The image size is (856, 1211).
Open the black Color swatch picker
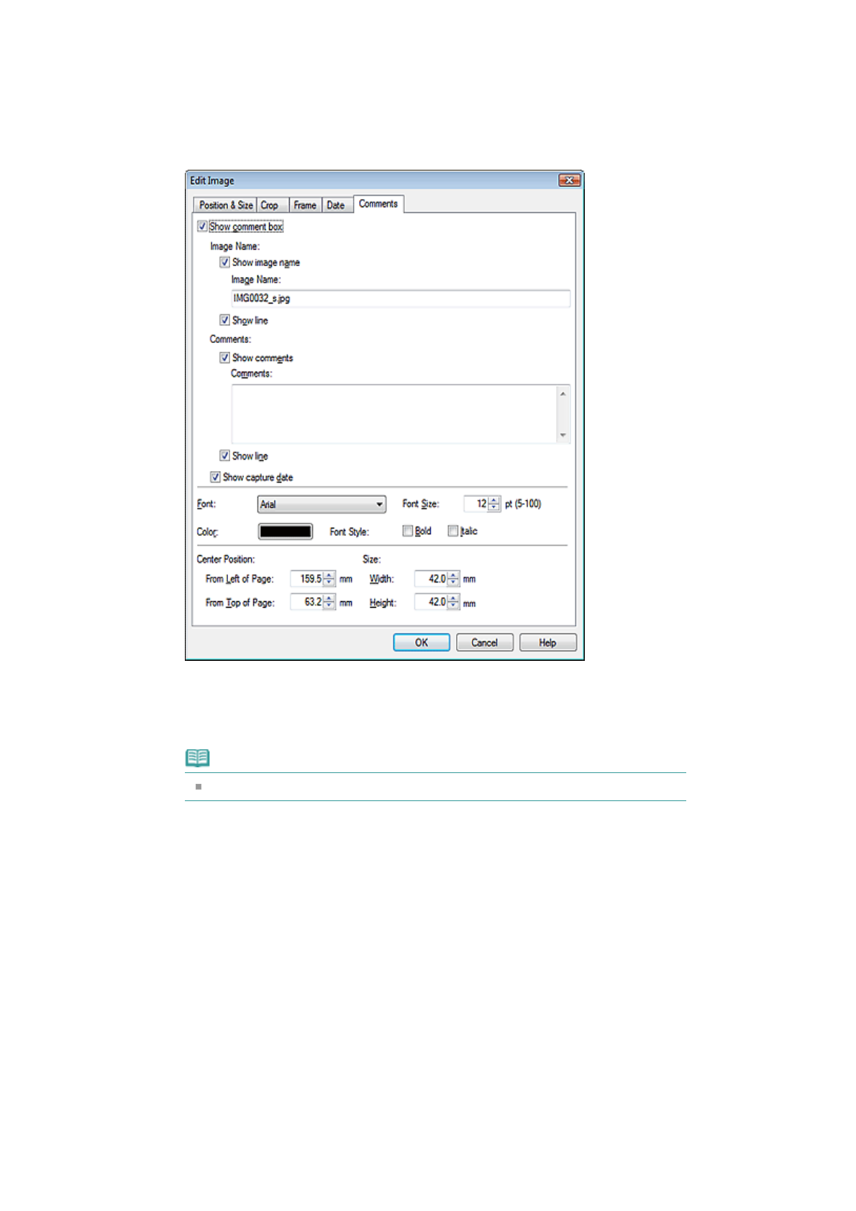[x=286, y=531]
